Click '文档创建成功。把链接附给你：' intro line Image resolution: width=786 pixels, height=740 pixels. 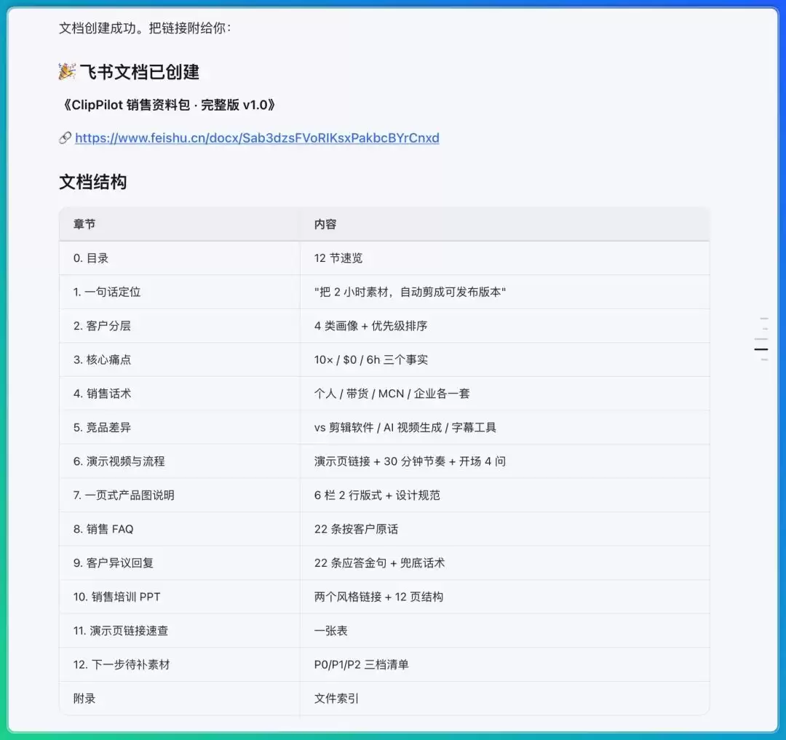tap(146, 28)
